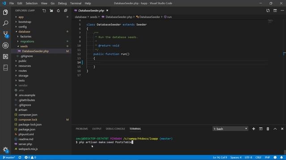The width and height of the screenshot is (286, 160).
Task: Click Ln 14, Col 9 in status bar
Action: click(220, 157)
